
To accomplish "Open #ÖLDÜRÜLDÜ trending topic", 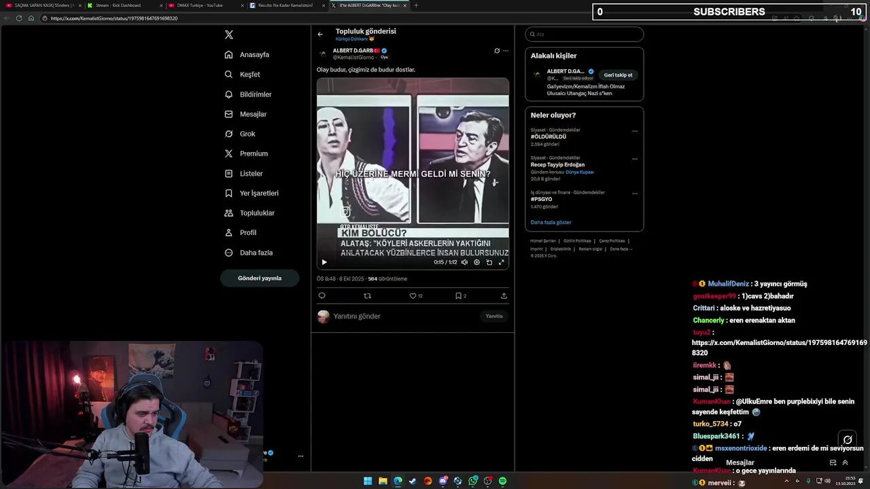I will click(x=549, y=137).
